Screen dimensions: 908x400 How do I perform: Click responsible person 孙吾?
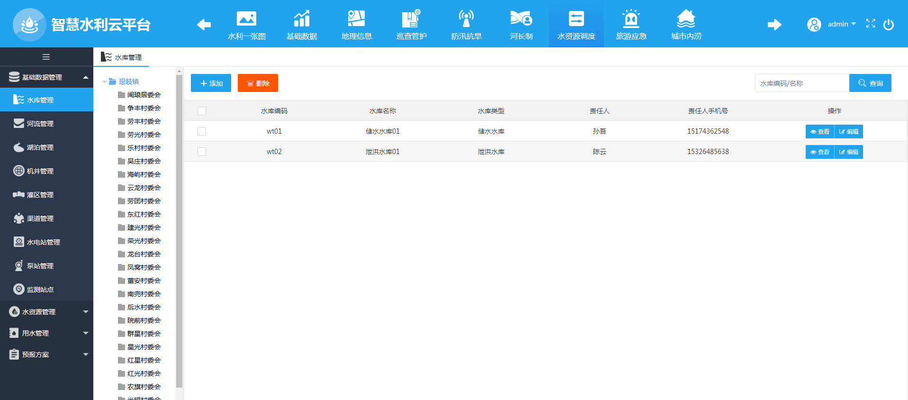(x=600, y=131)
